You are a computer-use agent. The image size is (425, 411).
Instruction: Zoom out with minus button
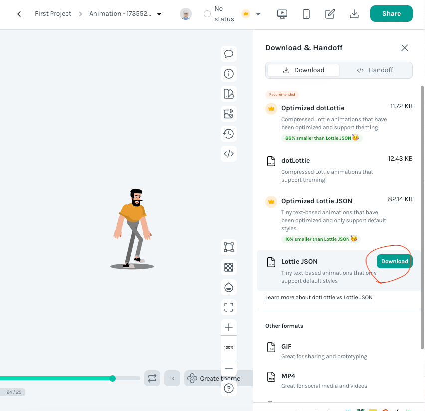[229, 368]
